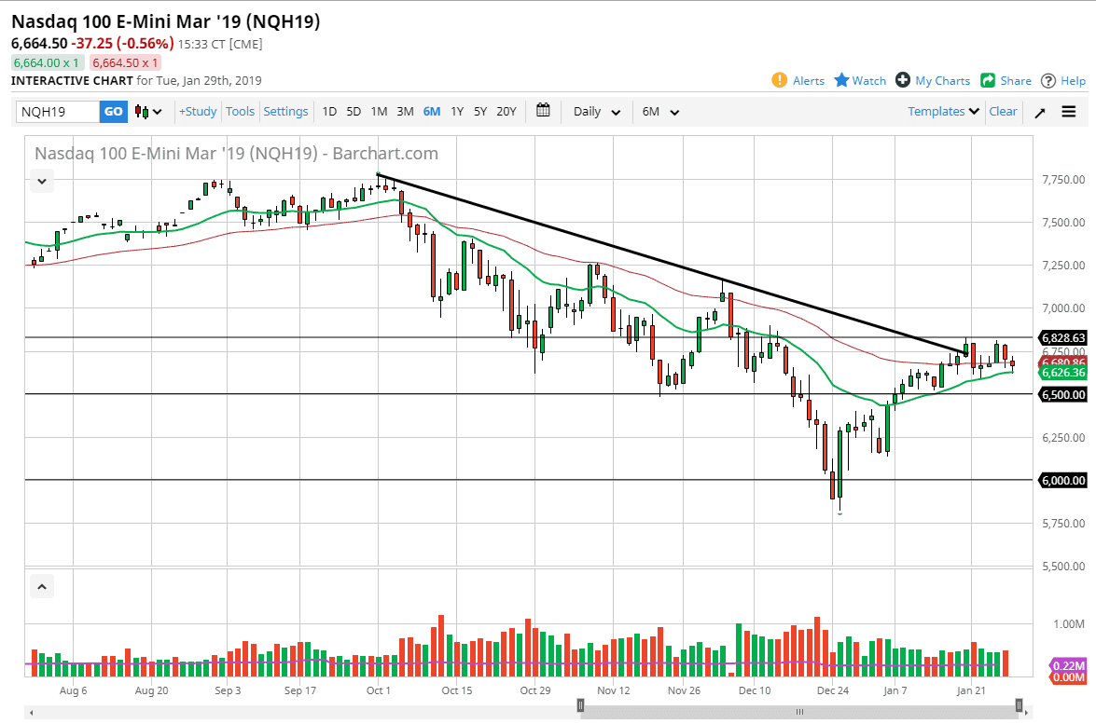Select the trendline drawing arrow tool
Image resolution: width=1096 pixels, height=724 pixels.
1039,112
